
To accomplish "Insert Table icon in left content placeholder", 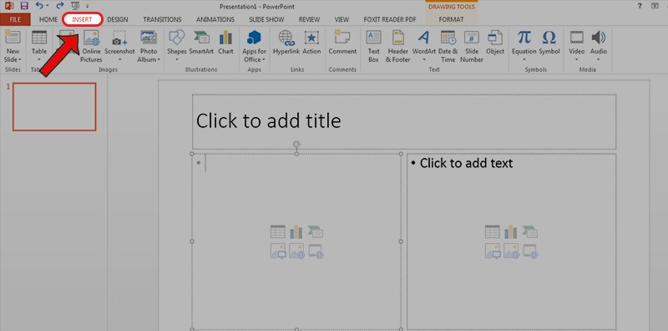I will click(x=278, y=232).
